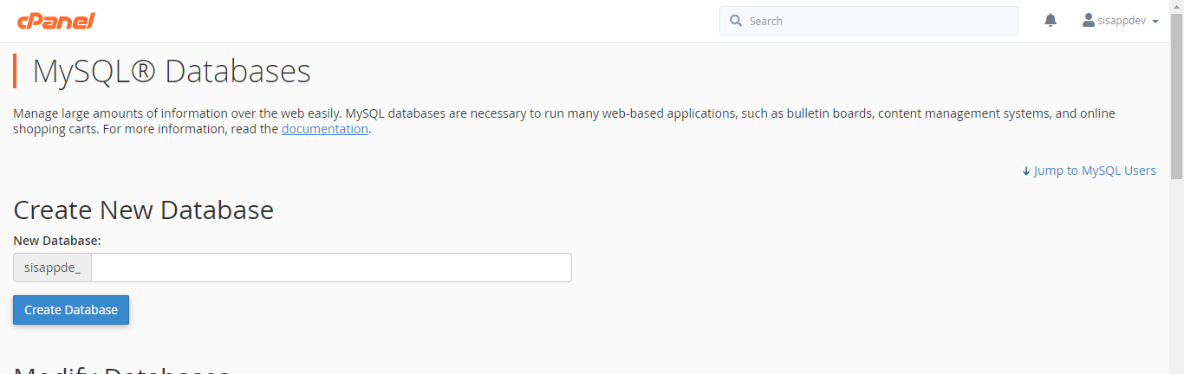
Task: Focus the top Search field
Action: tap(868, 21)
